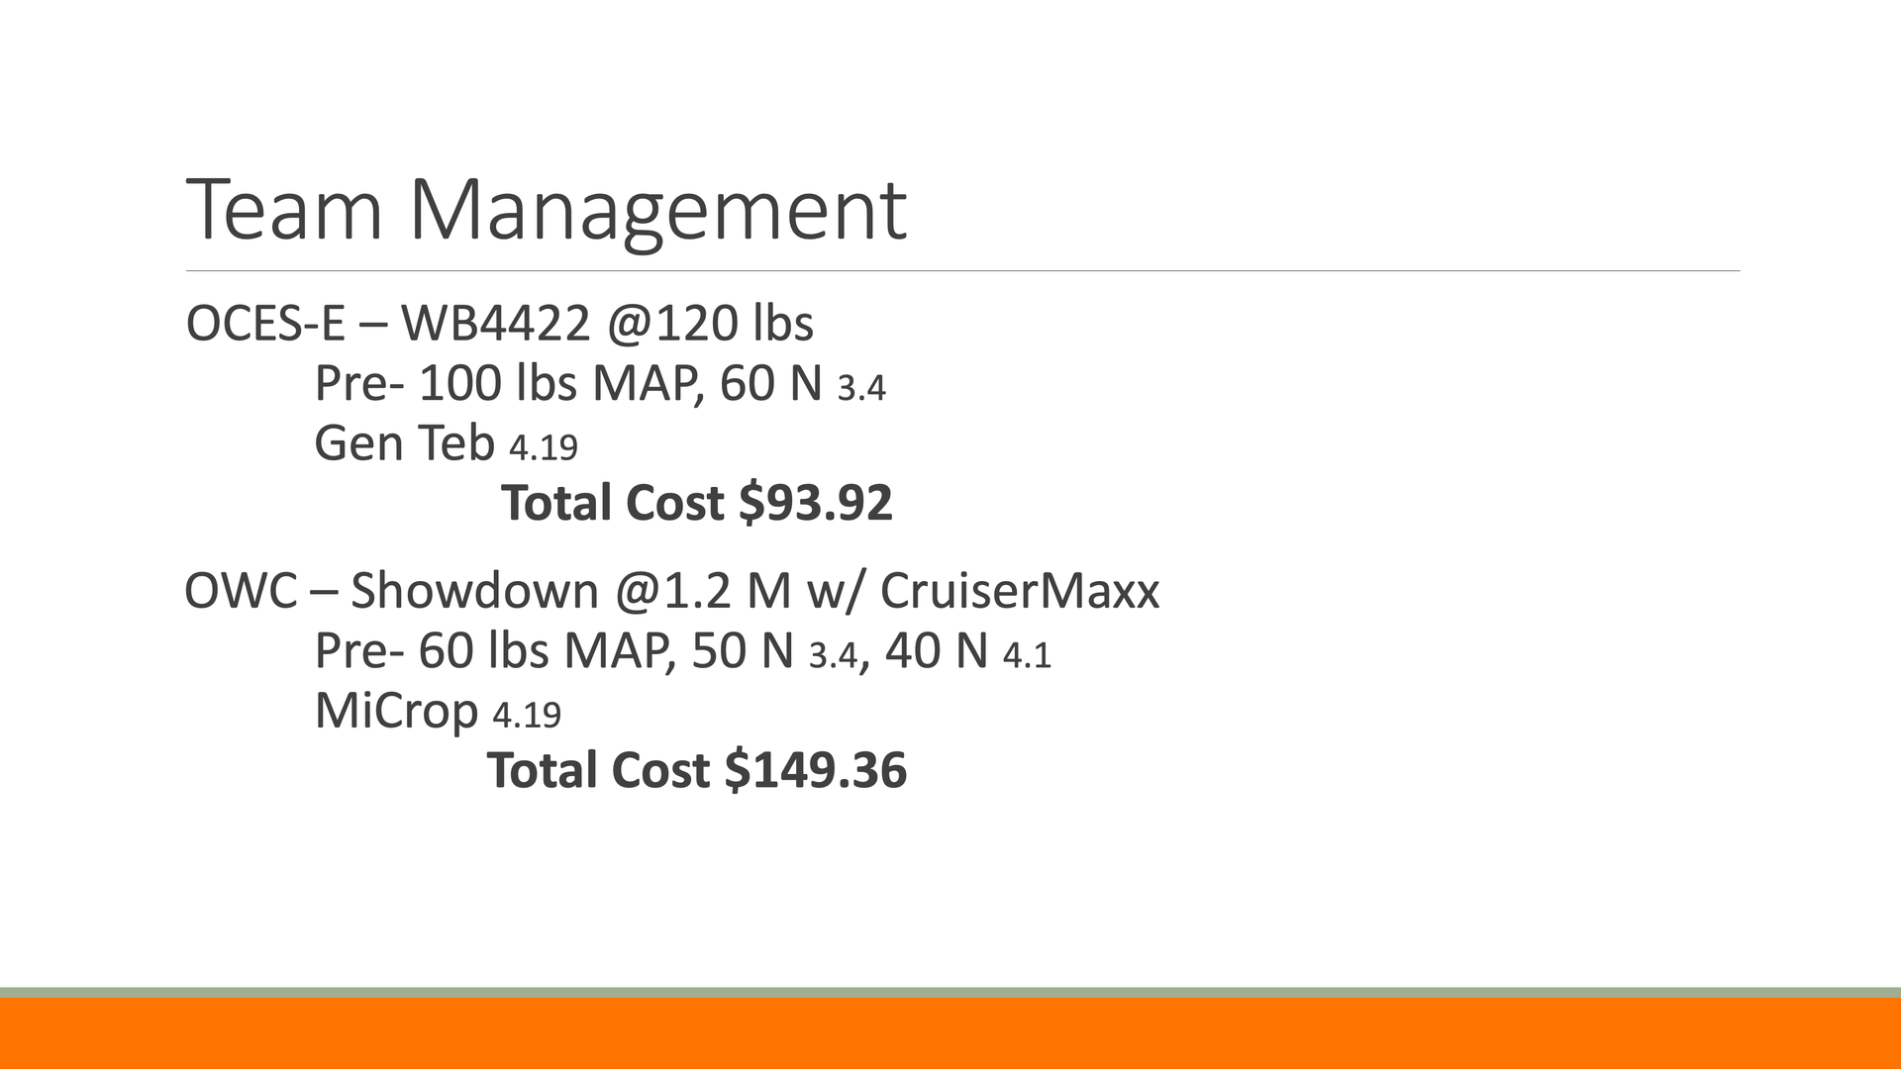The width and height of the screenshot is (1901, 1069).
Task: Click the "WB4422" variety name
Action: pyautogui.click(x=495, y=324)
